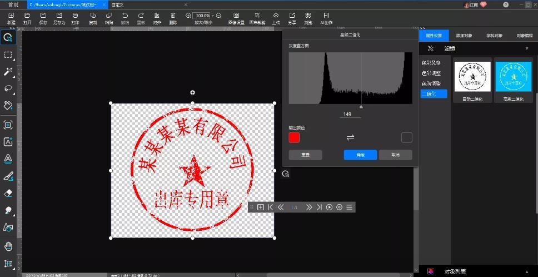This screenshot has width=538, height=277.
Task: Open the 图像设置 image settings icon
Action: tap(236, 16)
